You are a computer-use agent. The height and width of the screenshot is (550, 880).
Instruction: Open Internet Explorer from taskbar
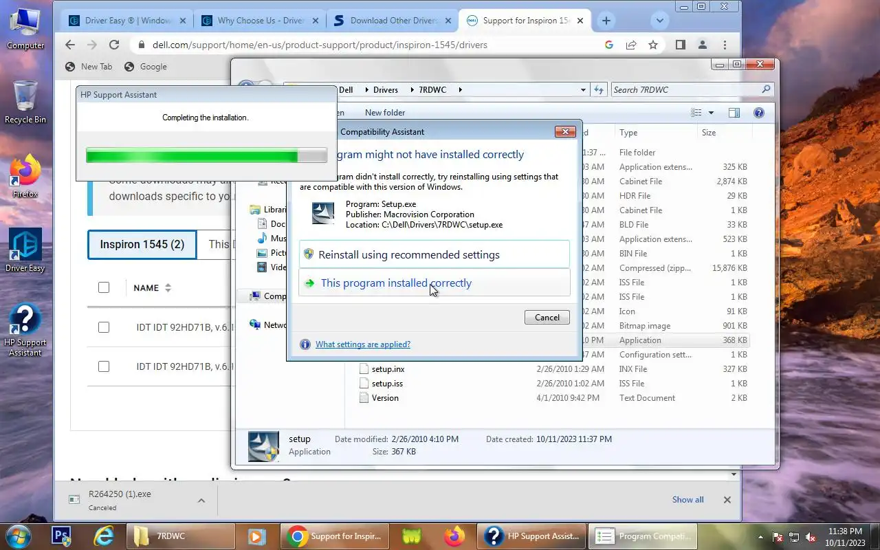coord(104,536)
